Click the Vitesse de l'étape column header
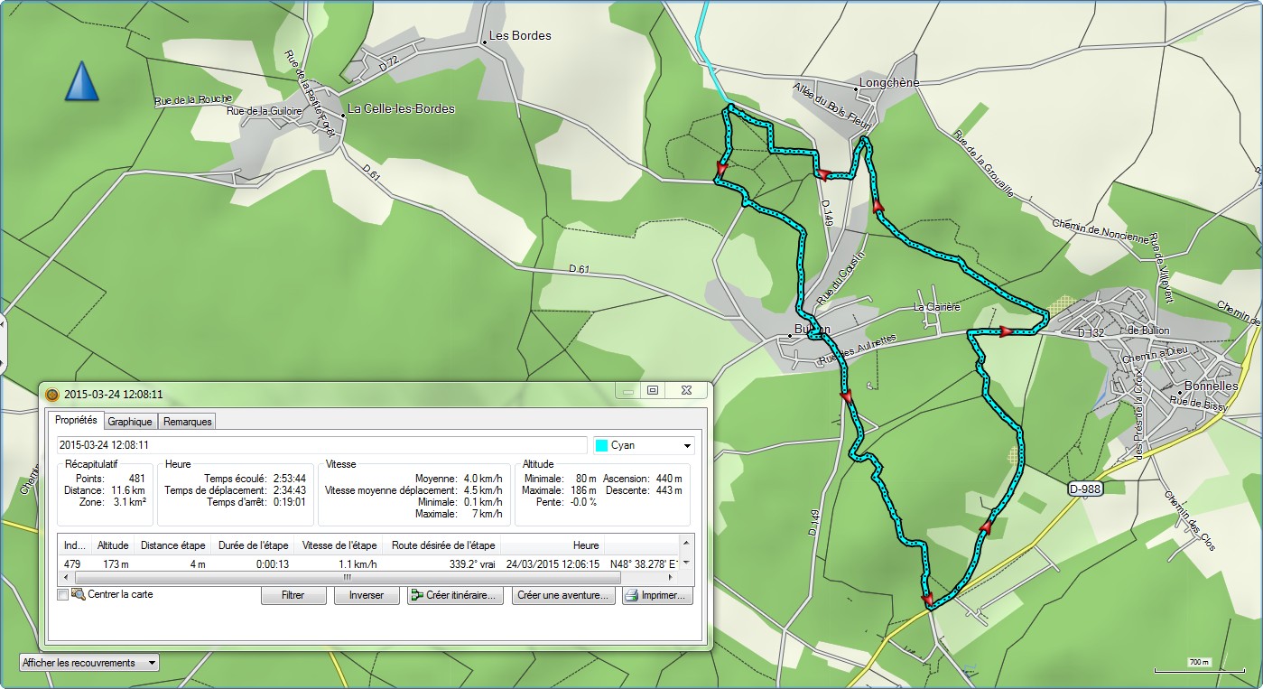 (339, 545)
